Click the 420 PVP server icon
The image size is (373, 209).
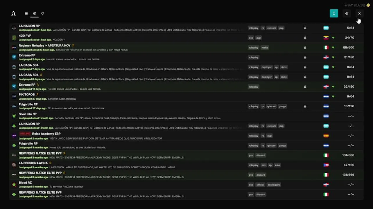tap(14, 38)
